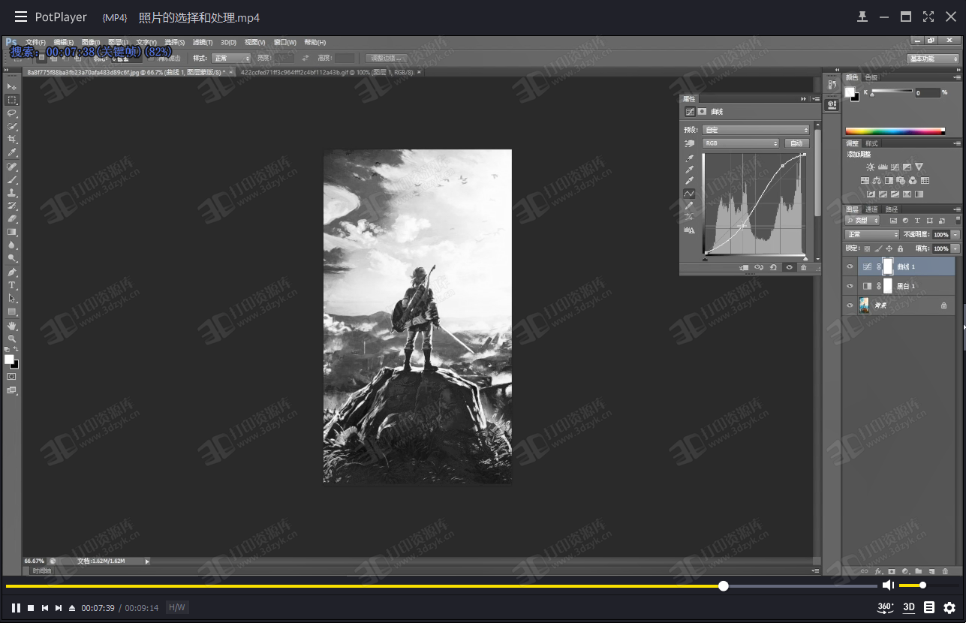Select the Dodge tool
Viewport: 966px width, 623px height.
click(x=12, y=258)
